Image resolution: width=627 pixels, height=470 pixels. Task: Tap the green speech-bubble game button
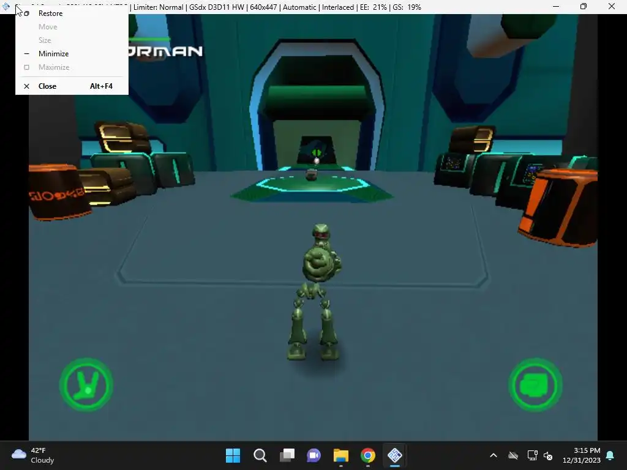(x=535, y=385)
